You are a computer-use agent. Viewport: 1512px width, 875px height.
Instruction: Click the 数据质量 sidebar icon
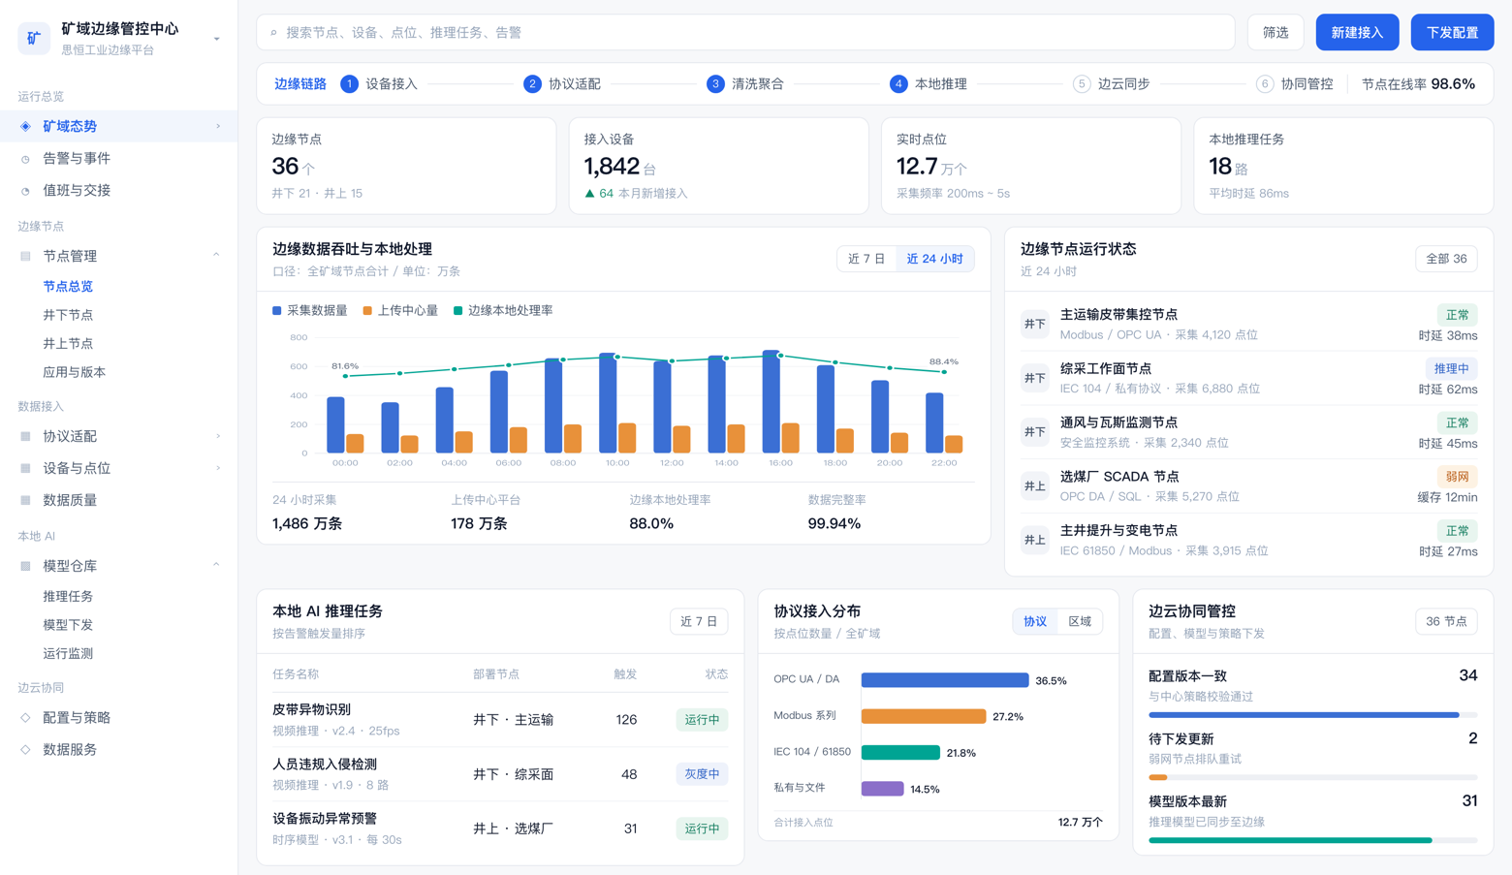pos(25,500)
